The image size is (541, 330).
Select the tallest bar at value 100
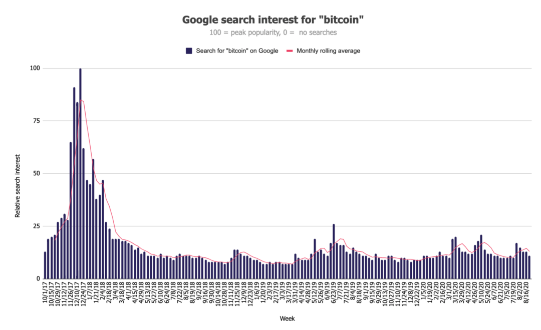point(80,173)
